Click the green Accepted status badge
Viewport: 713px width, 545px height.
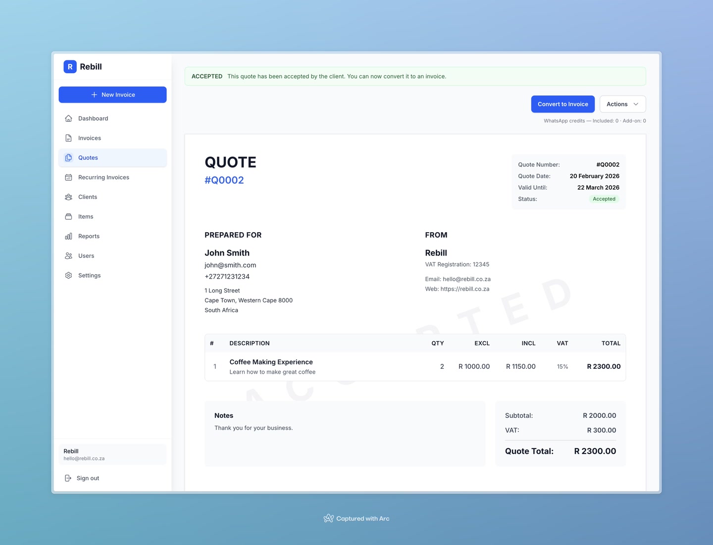tap(604, 199)
